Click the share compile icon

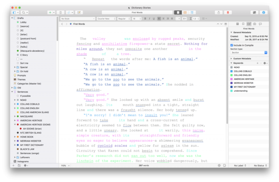click(x=219, y=13)
